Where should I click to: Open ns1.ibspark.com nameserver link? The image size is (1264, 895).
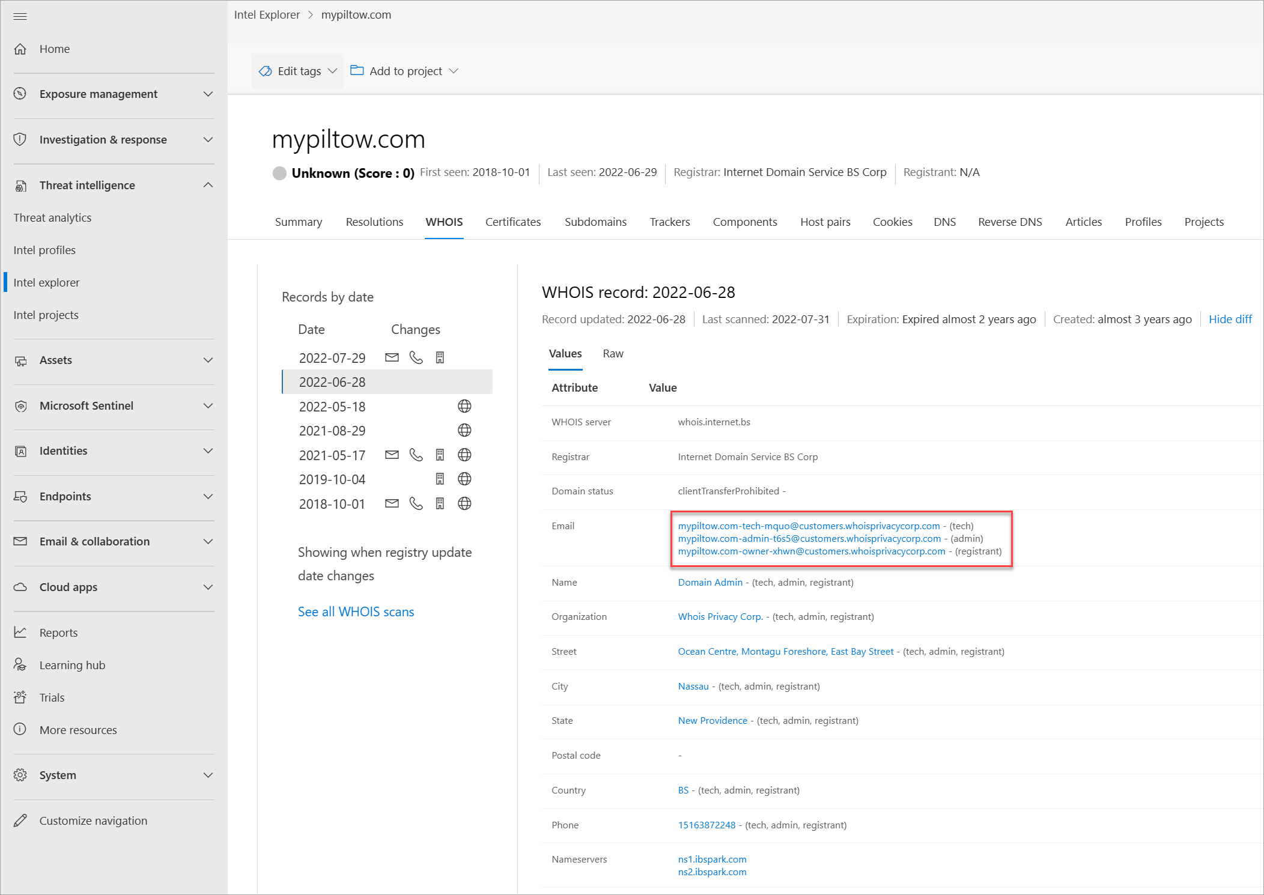(x=712, y=860)
